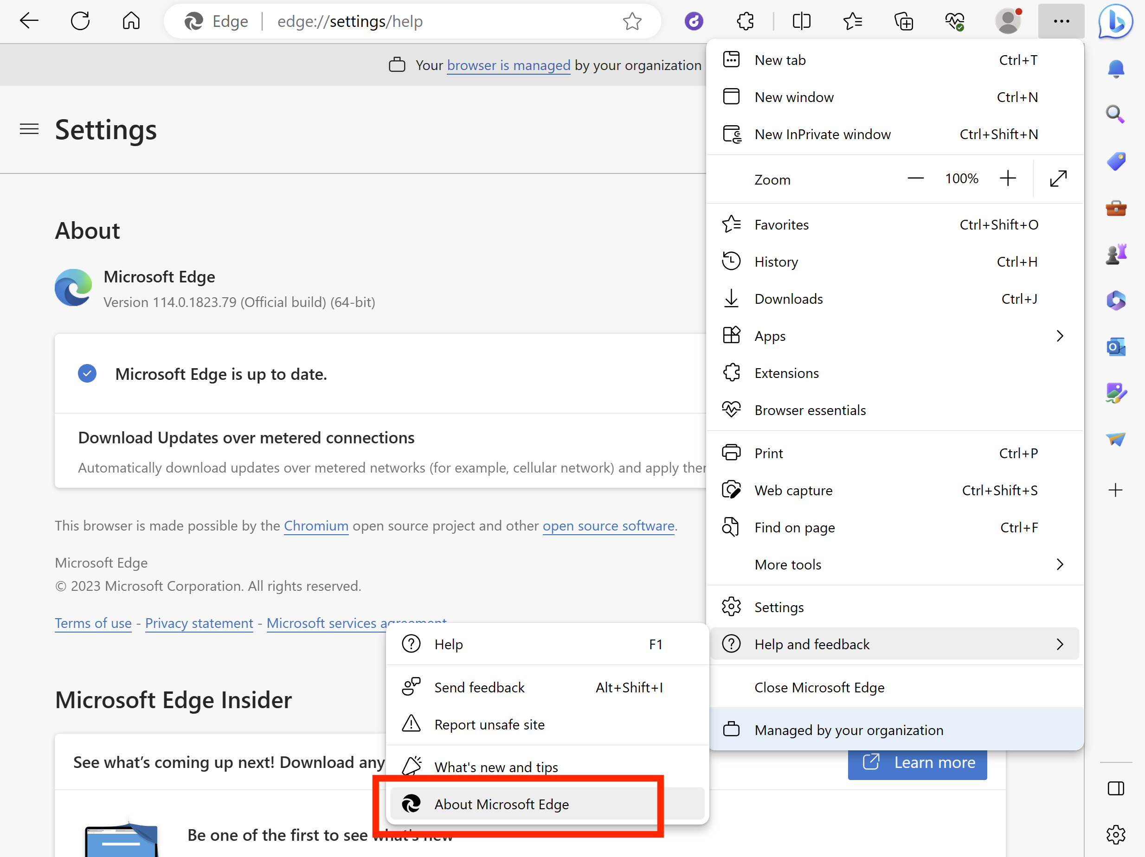This screenshot has width=1145, height=857.
Task: Expand the Help and feedback submenu
Action: click(895, 644)
